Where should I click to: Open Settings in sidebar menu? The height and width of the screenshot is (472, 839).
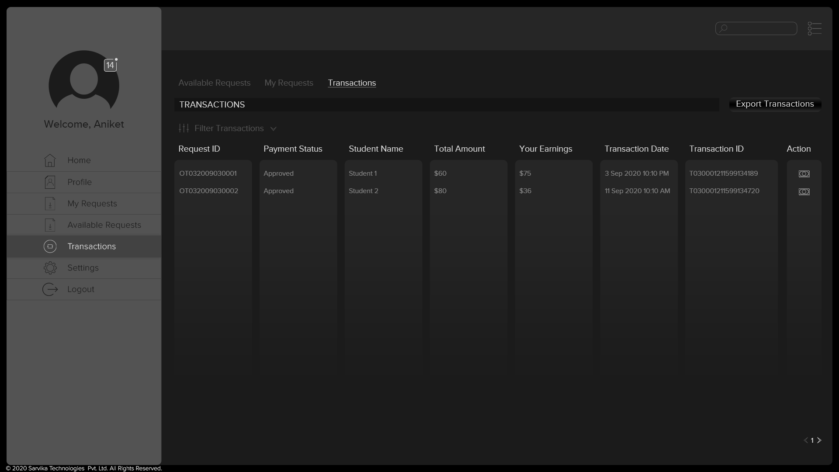click(84, 268)
